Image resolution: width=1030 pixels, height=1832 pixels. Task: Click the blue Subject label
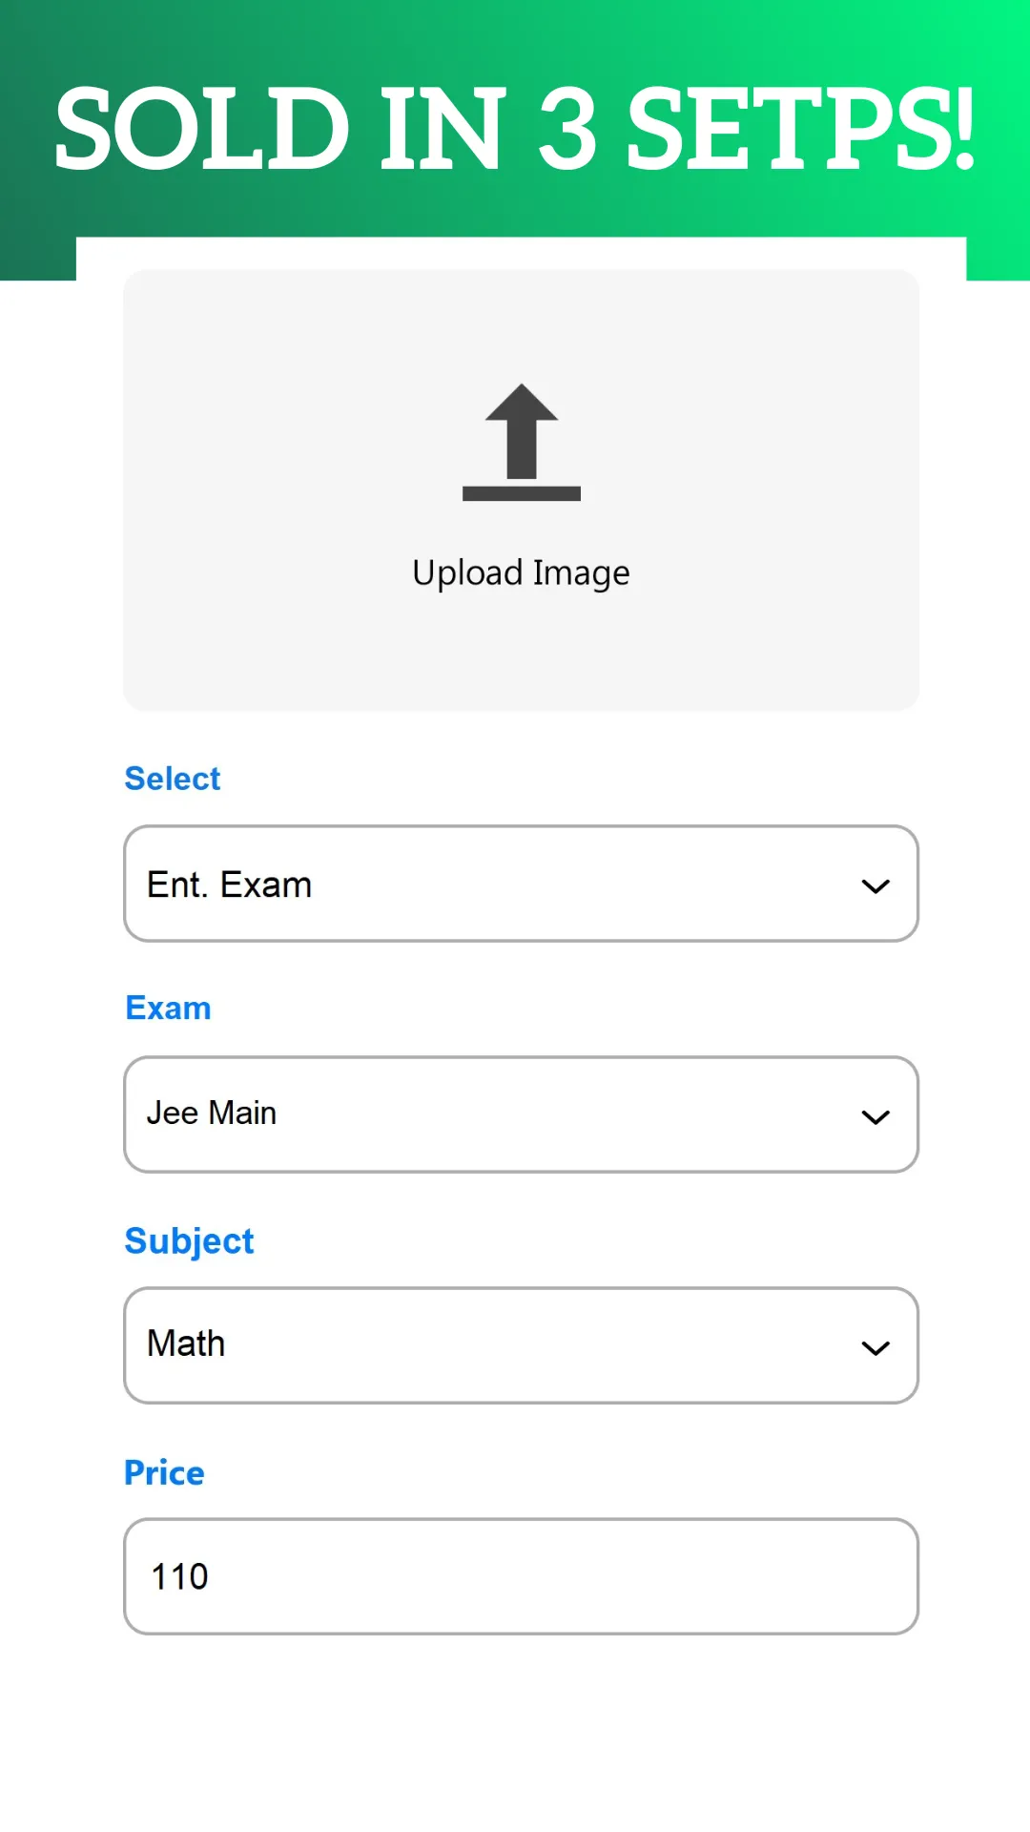tap(189, 1241)
